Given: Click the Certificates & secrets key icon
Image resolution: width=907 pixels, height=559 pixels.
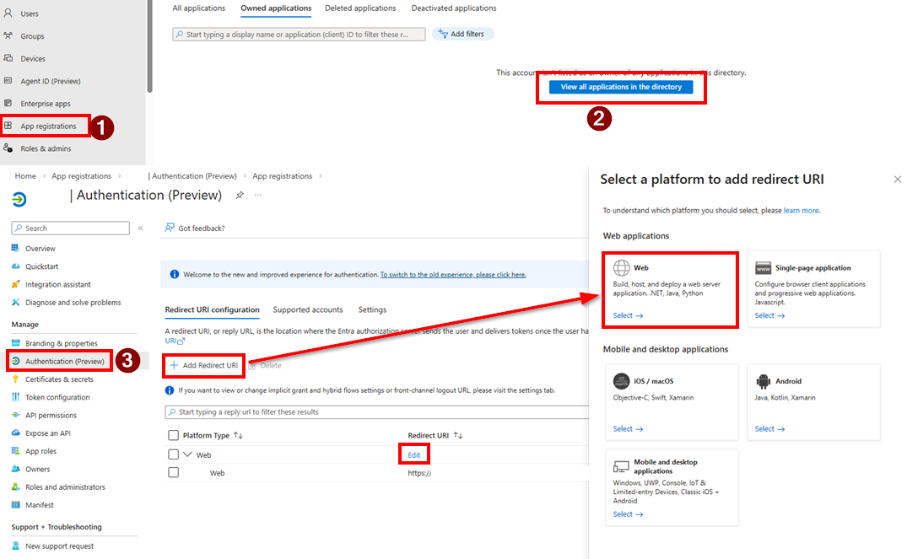Looking at the screenshot, I should click(x=16, y=379).
